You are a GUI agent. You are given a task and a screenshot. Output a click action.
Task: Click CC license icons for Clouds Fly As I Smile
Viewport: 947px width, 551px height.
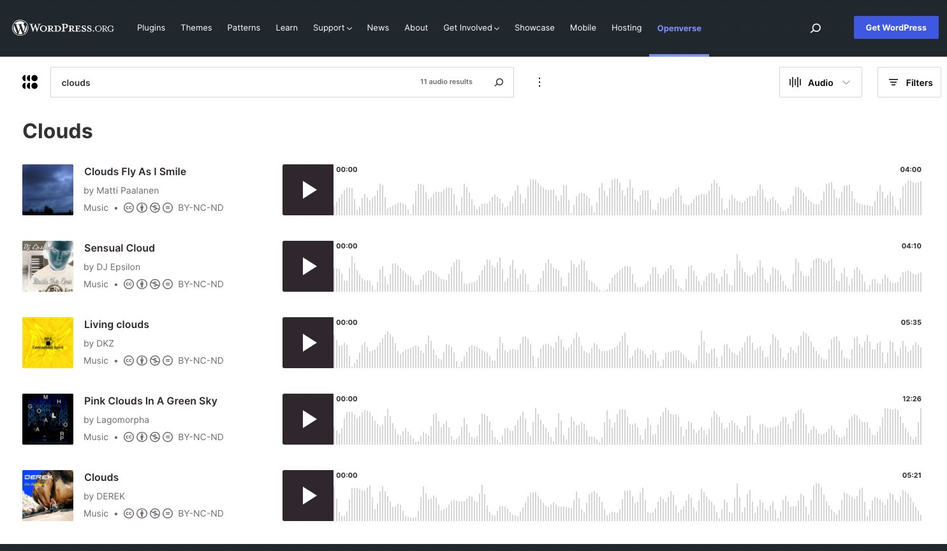click(x=148, y=208)
